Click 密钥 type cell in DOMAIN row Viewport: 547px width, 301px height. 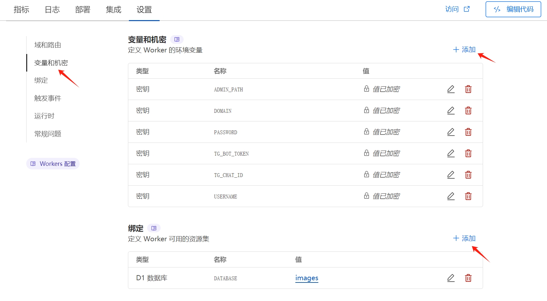click(x=143, y=111)
